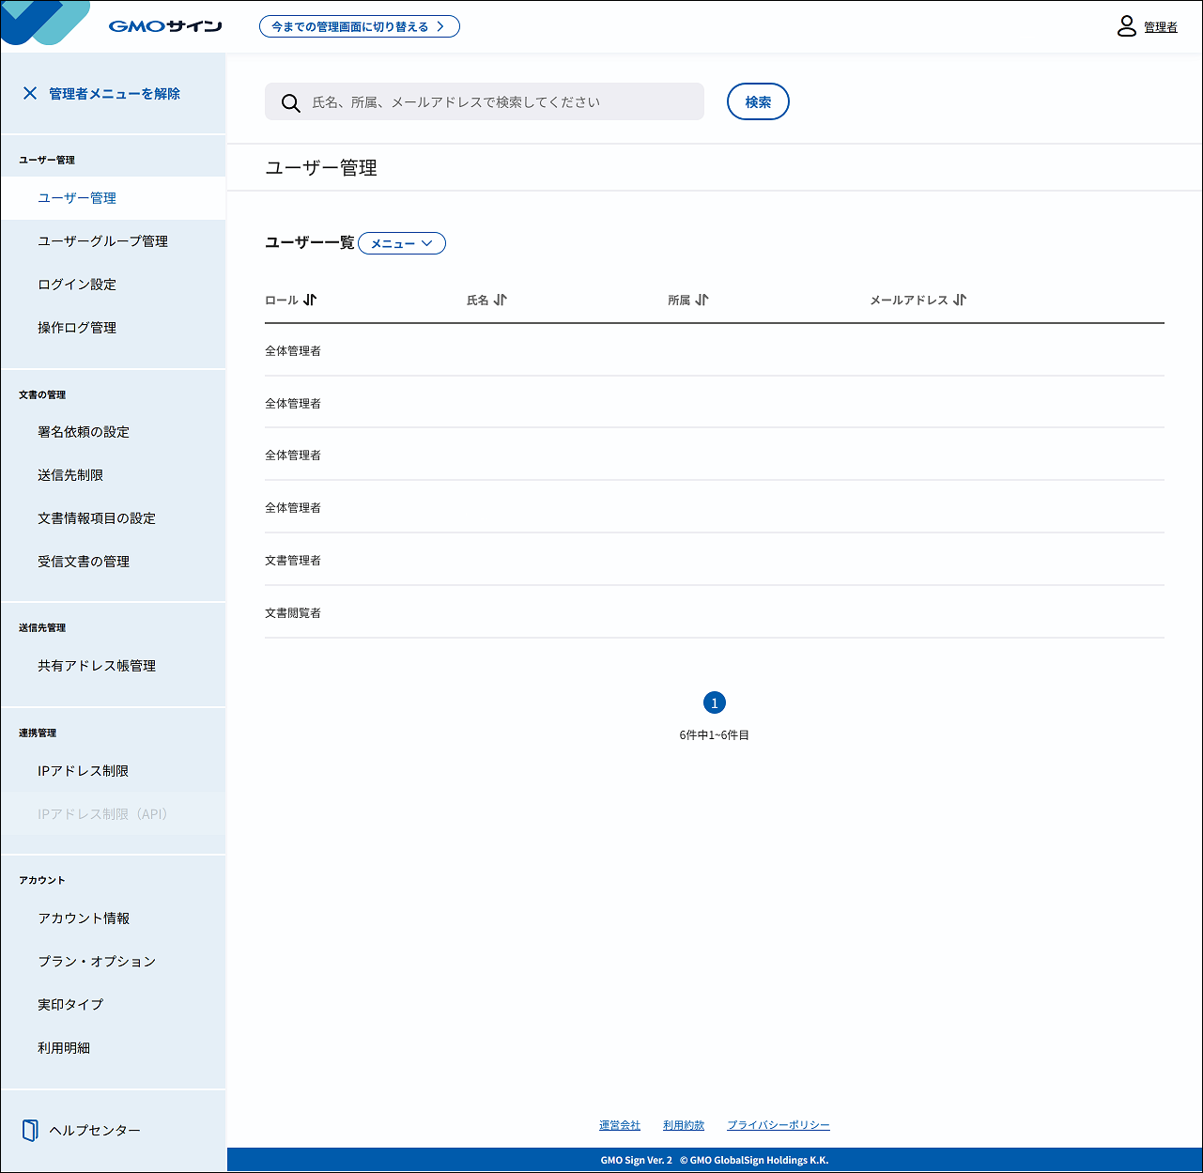This screenshot has width=1203, height=1173.
Task: Switch to the previous admin screen
Action: (359, 26)
